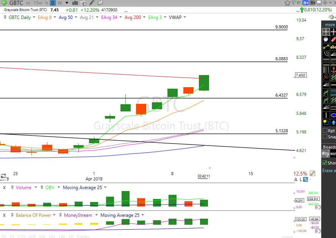Open the OBV indicator dropdown
This screenshot has height=238, width=336.
[59, 187]
